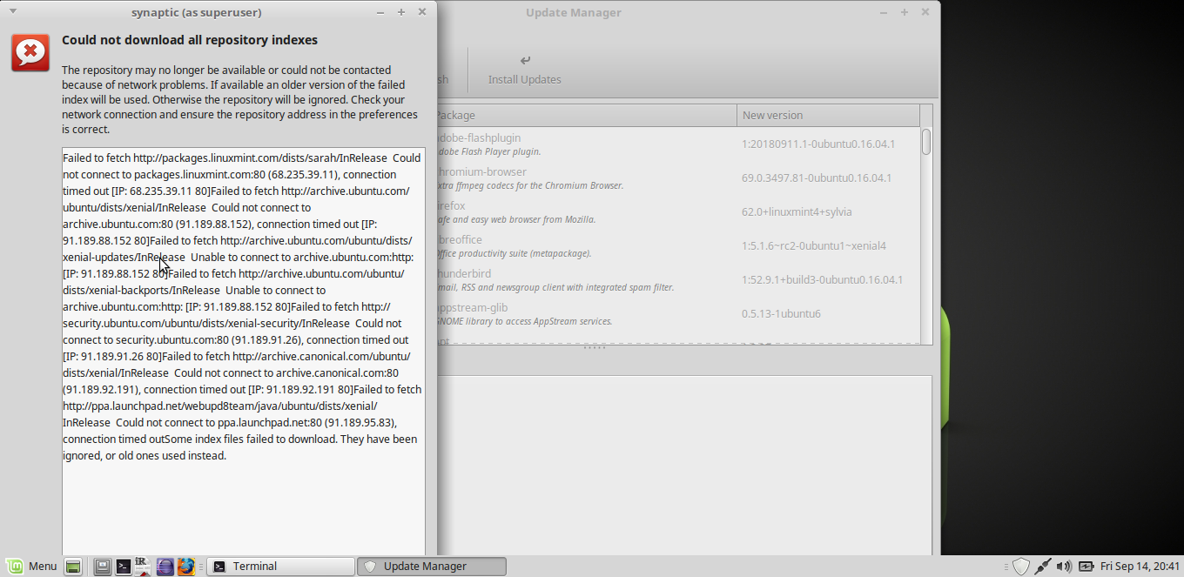Click inside the error details text box
Screen dimensions: 1184x577
tap(244, 505)
